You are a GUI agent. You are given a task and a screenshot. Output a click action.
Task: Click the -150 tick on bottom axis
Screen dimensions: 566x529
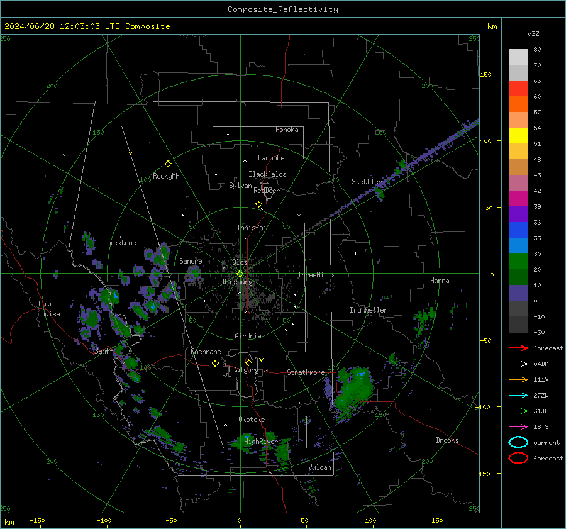pos(37,520)
